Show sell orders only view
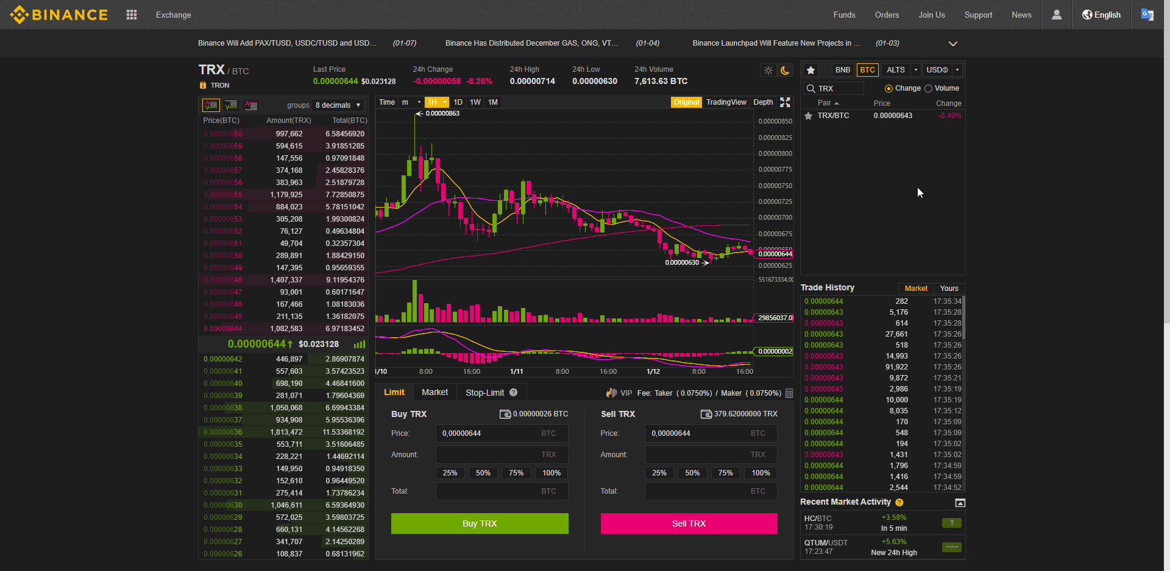Image resolution: width=1170 pixels, height=571 pixels. click(251, 105)
